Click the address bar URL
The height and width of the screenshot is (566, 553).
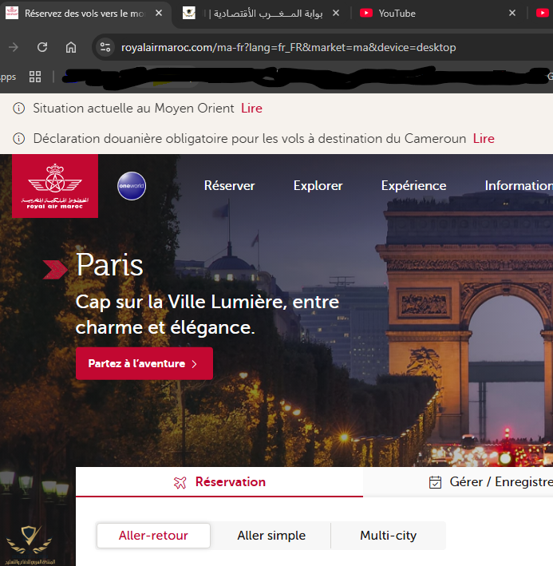(288, 48)
